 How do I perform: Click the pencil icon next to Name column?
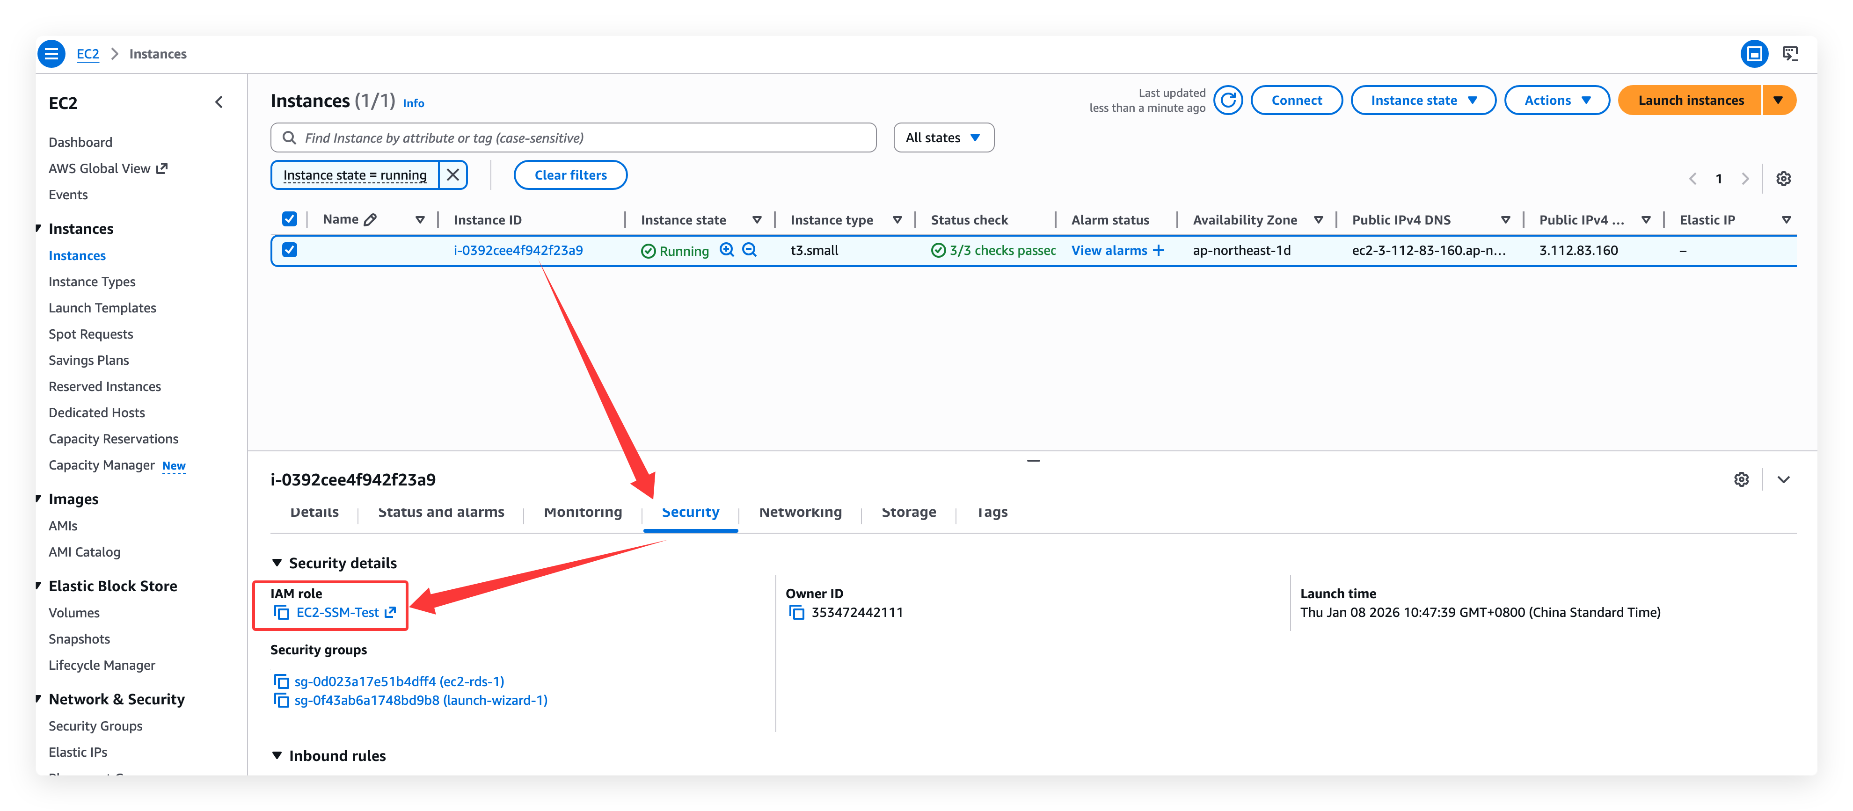[371, 220]
